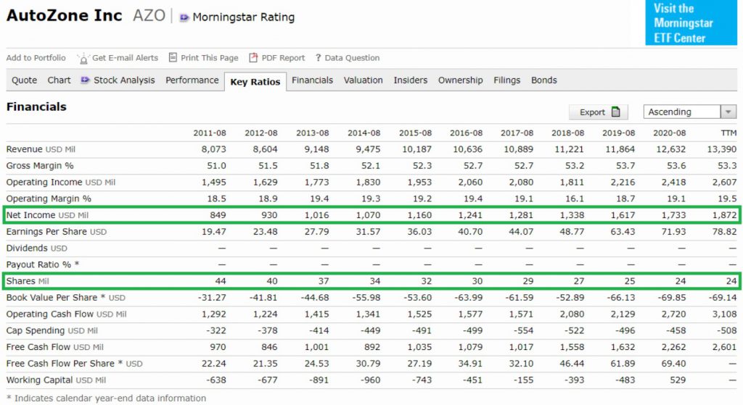743x405 pixels.
Task: Click the Payout Ratio % row label
Action: coord(43,264)
